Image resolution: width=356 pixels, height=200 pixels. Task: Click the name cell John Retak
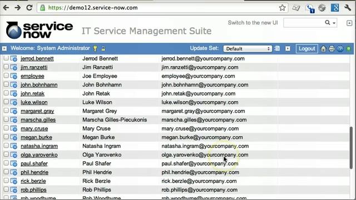[96, 94]
